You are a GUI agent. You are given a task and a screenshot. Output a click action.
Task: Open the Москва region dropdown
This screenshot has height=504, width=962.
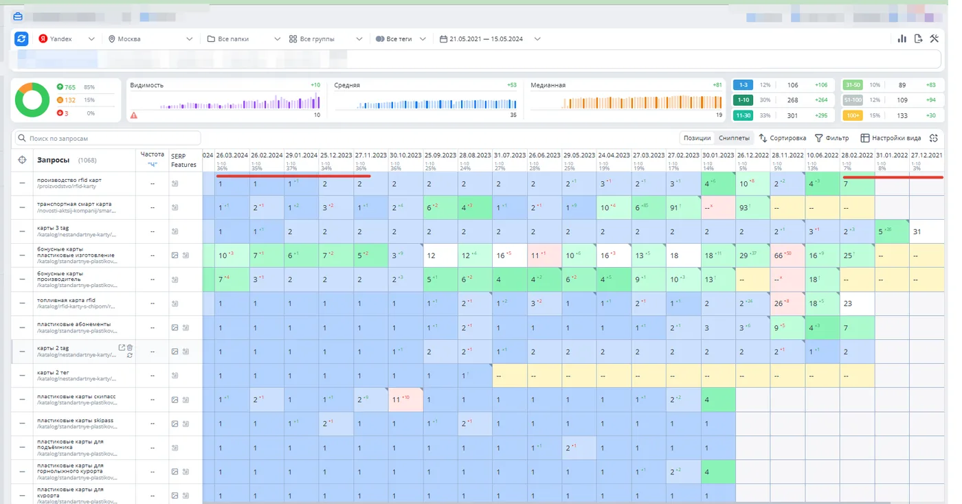pyautogui.click(x=151, y=39)
